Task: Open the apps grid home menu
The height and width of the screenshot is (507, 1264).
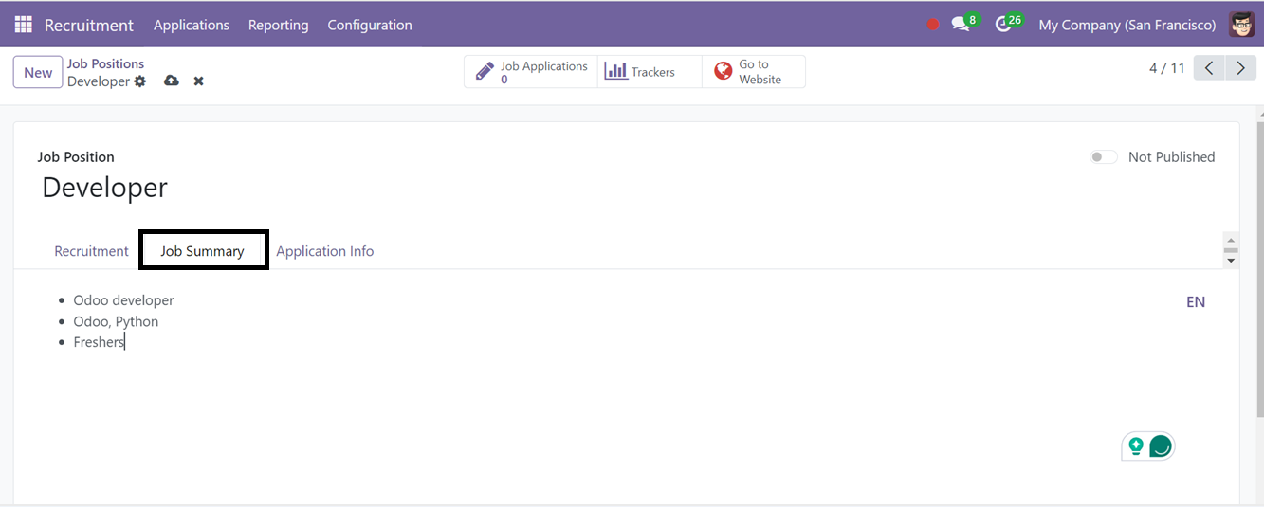Action: pos(23,25)
